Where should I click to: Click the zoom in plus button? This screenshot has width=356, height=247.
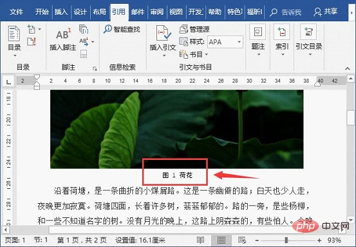click(319, 240)
